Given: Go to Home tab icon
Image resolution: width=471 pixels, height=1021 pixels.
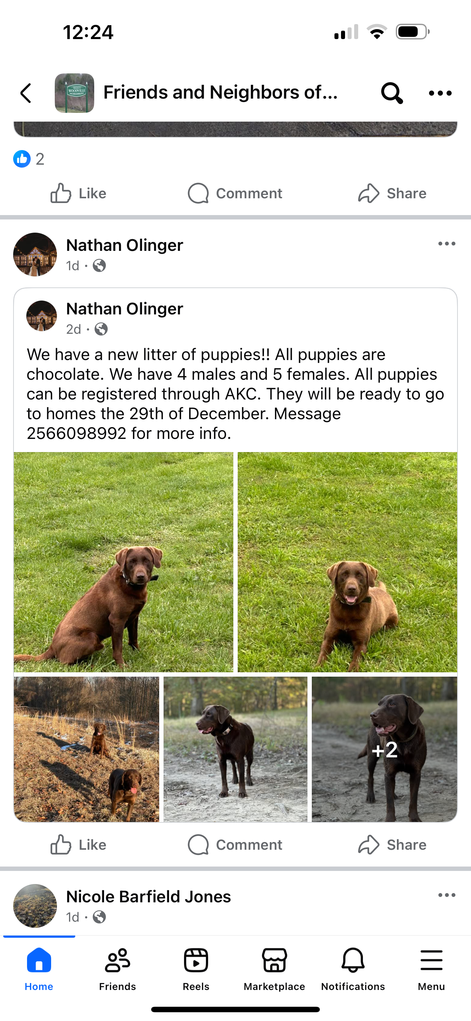Looking at the screenshot, I should [39, 960].
